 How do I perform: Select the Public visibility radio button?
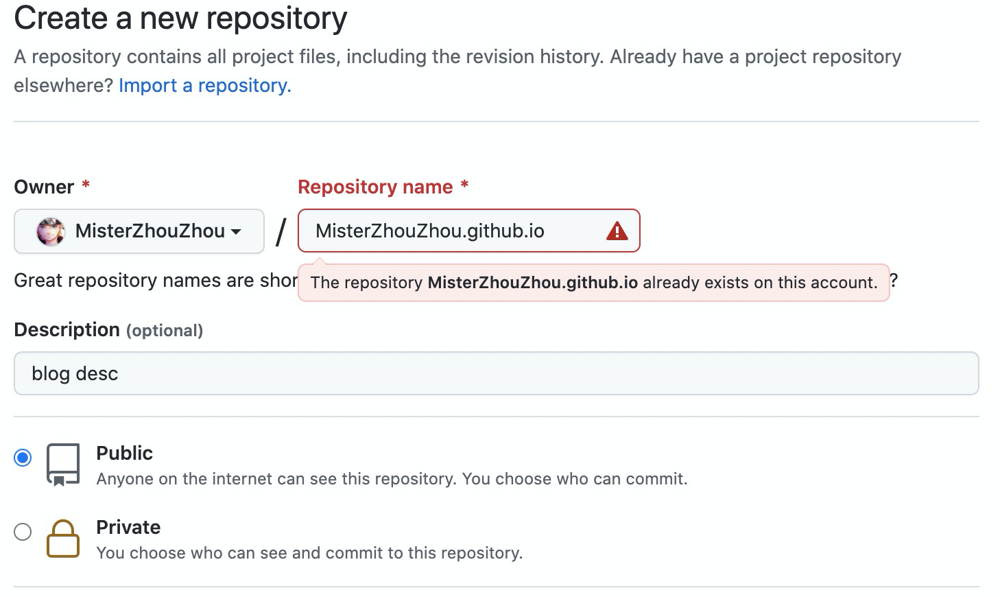click(23, 458)
